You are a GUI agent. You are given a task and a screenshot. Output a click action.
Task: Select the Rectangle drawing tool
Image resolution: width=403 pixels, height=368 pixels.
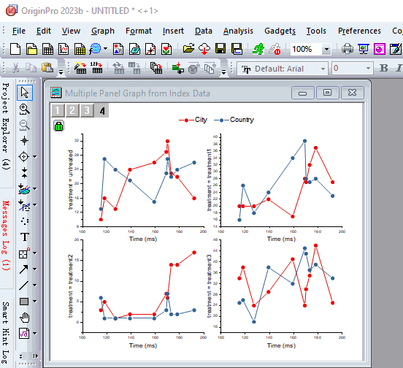24,302
